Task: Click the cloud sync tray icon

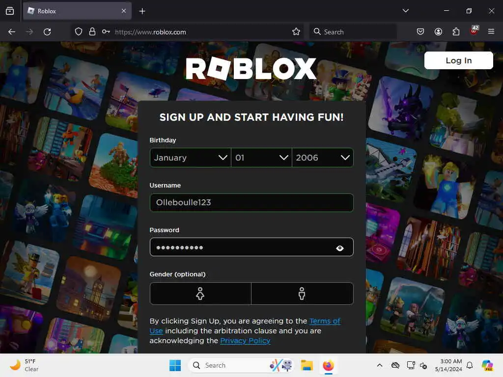Action: coord(395,365)
